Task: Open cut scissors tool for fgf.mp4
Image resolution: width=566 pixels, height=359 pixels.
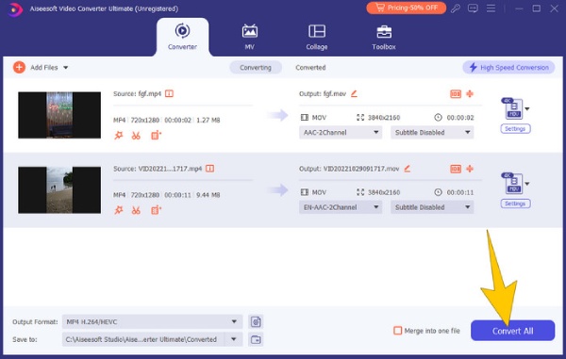Action: click(136, 136)
